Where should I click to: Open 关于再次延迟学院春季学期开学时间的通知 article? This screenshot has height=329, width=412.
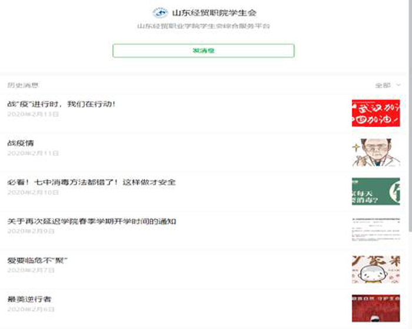91,221
